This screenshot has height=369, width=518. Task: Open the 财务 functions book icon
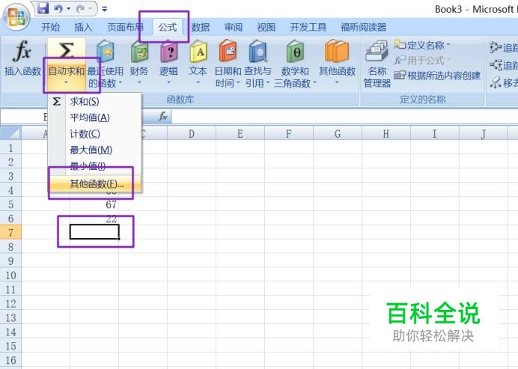[x=139, y=52]
